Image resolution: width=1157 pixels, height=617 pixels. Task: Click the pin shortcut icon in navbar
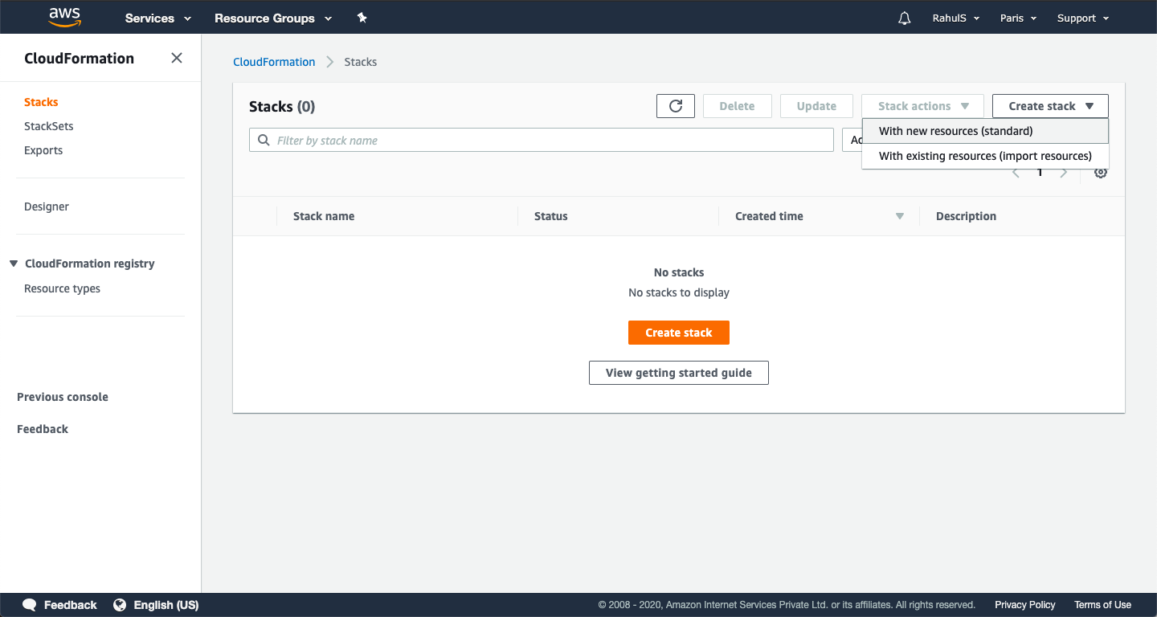(x=362, y=18)
